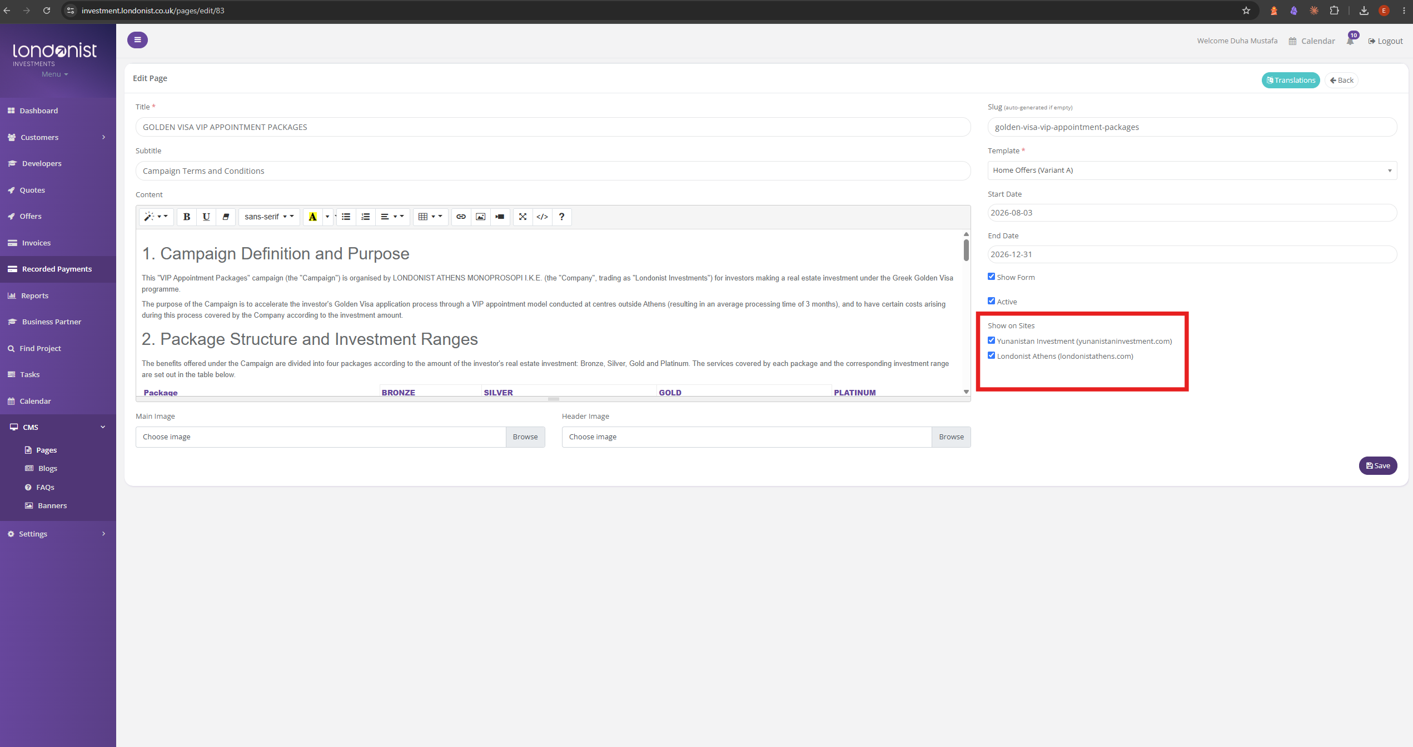
Task: Open the font color dropdown arrow
Action: 327,217
